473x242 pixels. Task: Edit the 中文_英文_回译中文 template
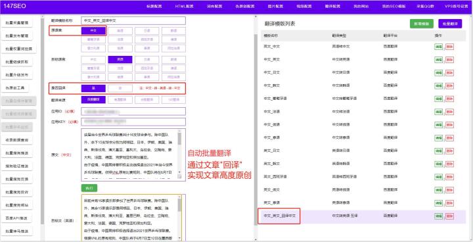click(x=438, y=216)
